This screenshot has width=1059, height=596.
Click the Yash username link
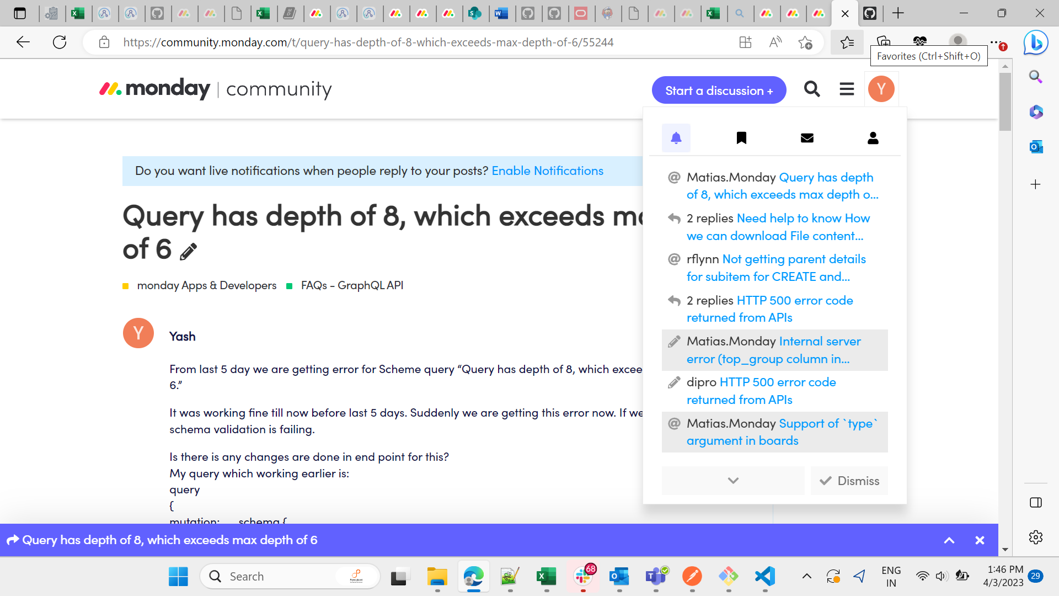pos(182,337)
